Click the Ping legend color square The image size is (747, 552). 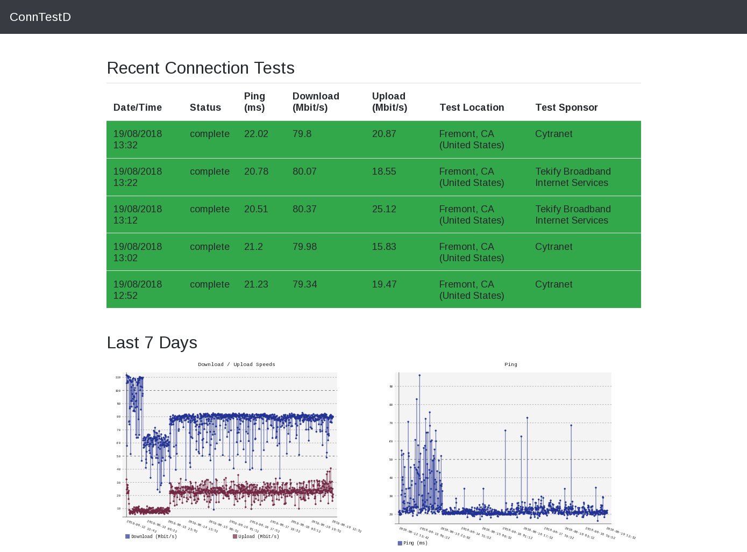pyautogui.click(x=400, y=543)
